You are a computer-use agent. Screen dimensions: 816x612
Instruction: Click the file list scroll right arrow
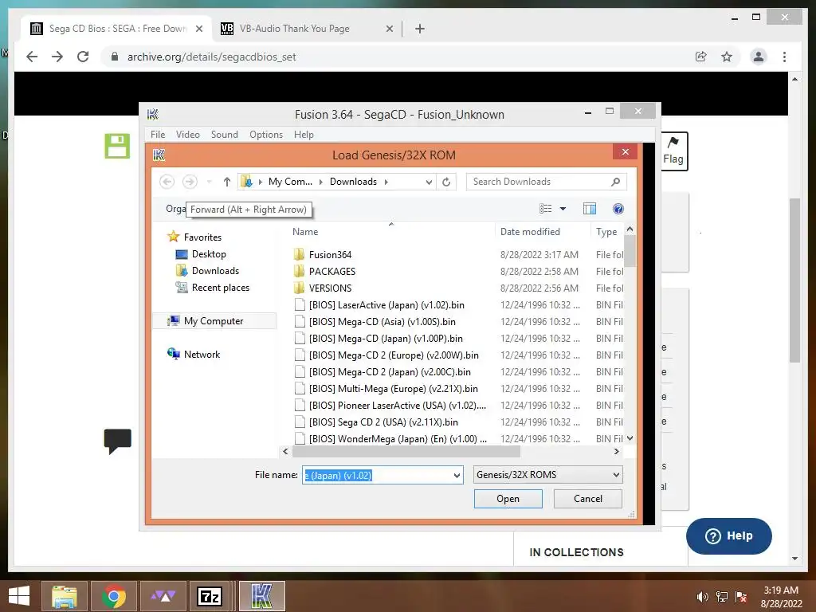616,451
